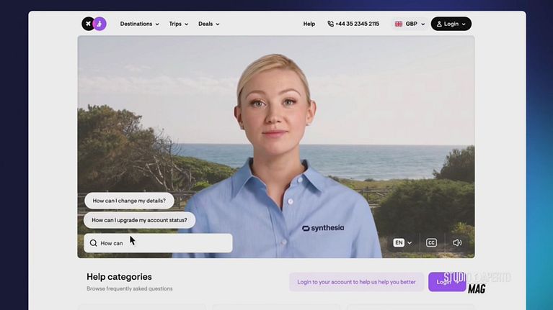Mute the video with speaker icon
The height and width of the screenshot is (310, 553).
click(457, 242)
